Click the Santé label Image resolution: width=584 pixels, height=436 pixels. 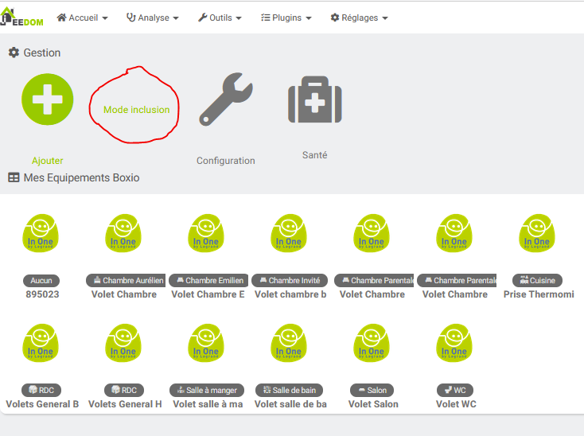(315, 155)
